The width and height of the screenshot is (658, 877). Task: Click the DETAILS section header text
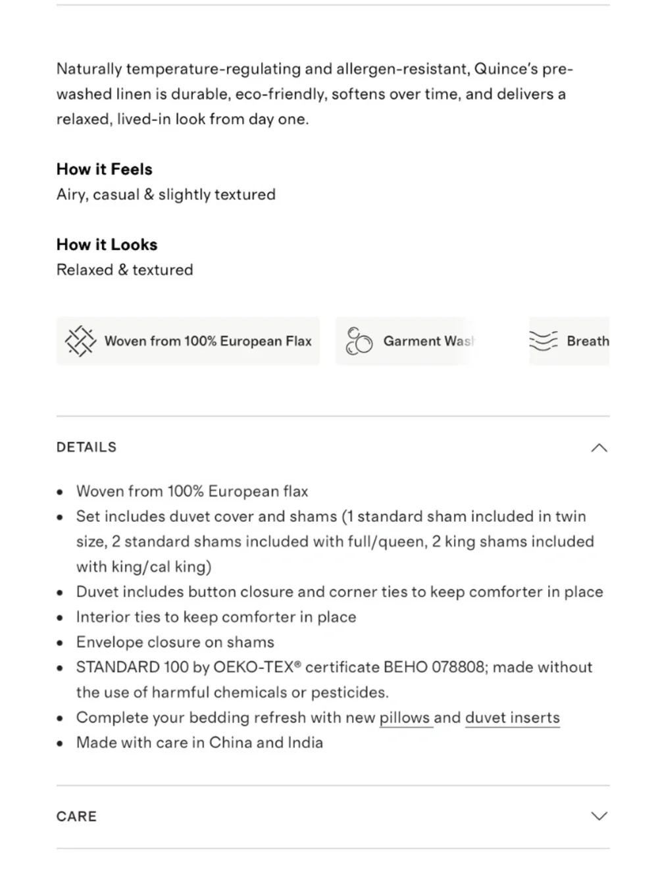86,447
